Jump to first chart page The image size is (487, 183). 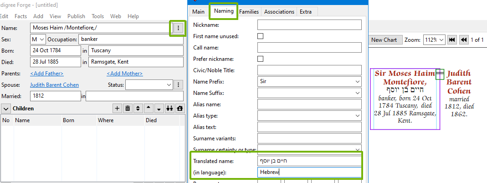click(452, 40)
